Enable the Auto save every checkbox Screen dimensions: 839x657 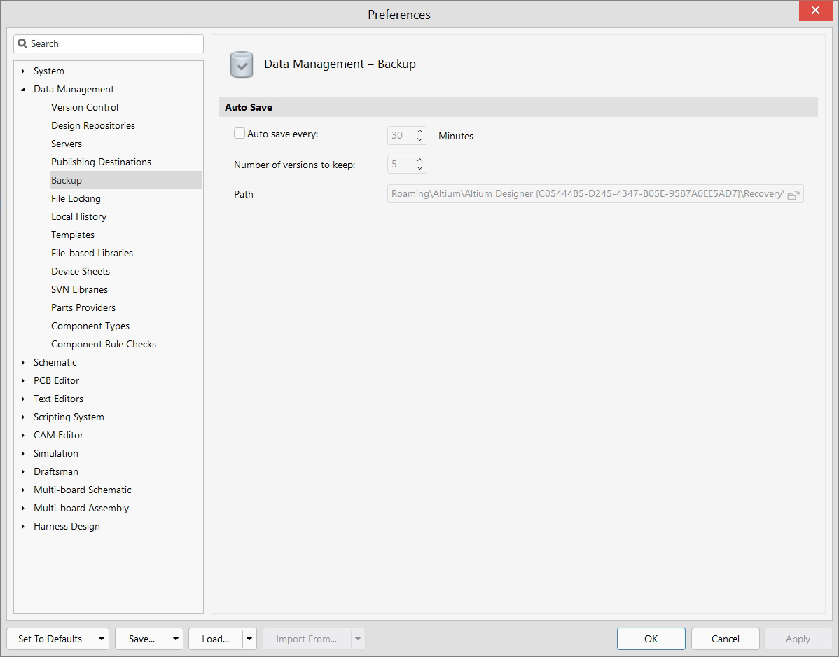click(x=240, y=134)
